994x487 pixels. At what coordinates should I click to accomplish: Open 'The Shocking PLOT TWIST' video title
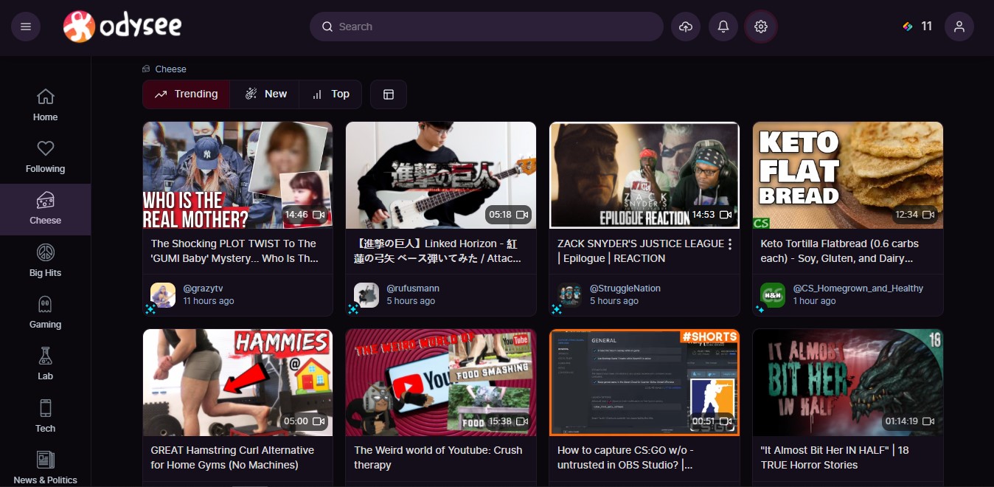(x=234, y=251)
